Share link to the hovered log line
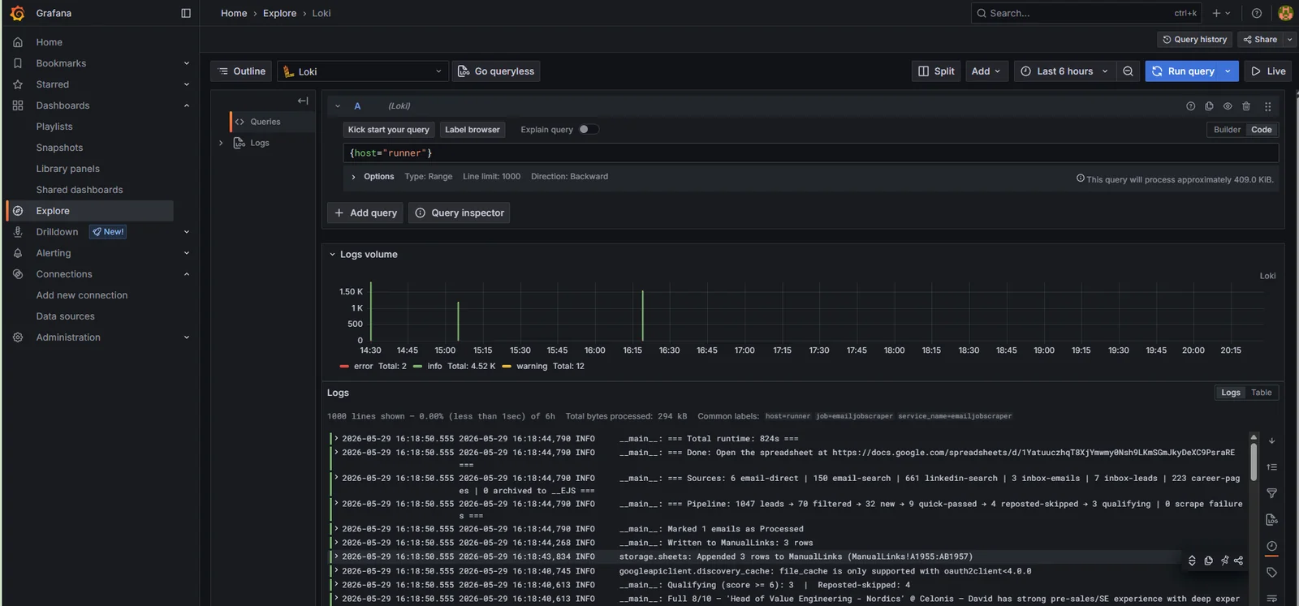1299x606 pixels. (1239, 561)
